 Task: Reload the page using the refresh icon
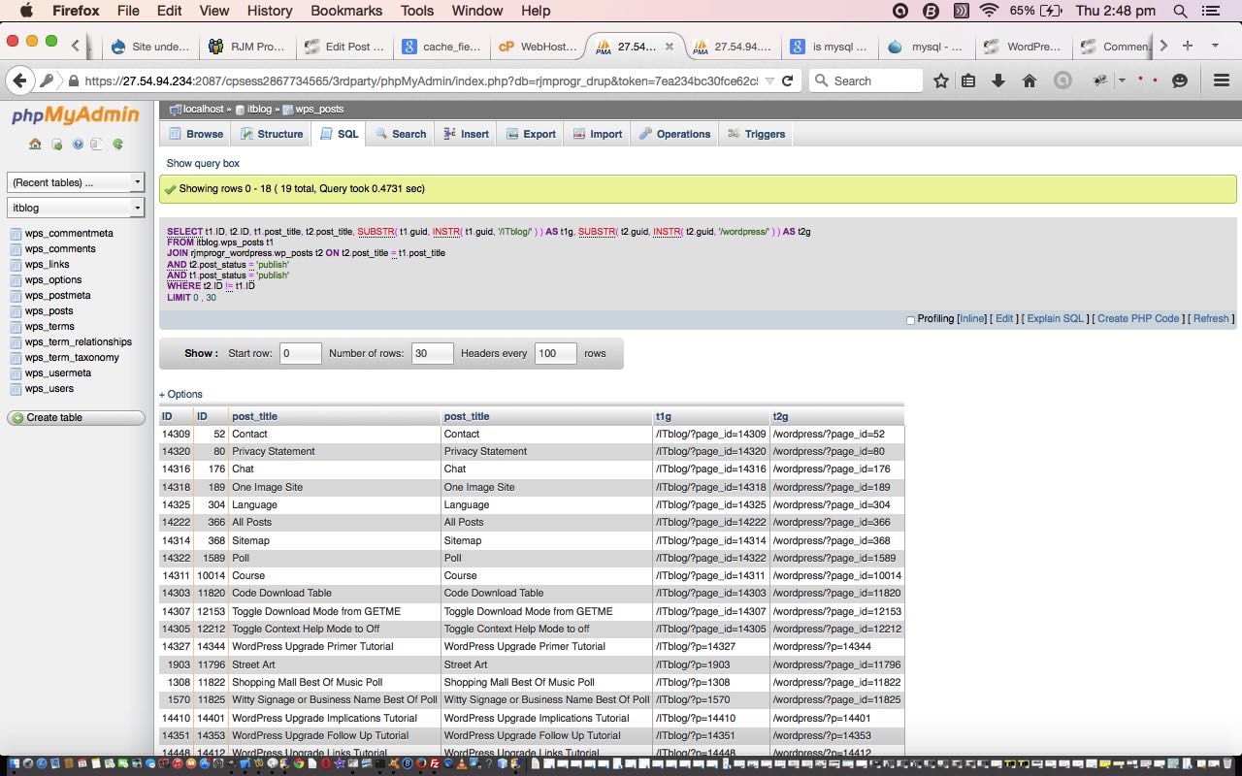tap(787, 81)
